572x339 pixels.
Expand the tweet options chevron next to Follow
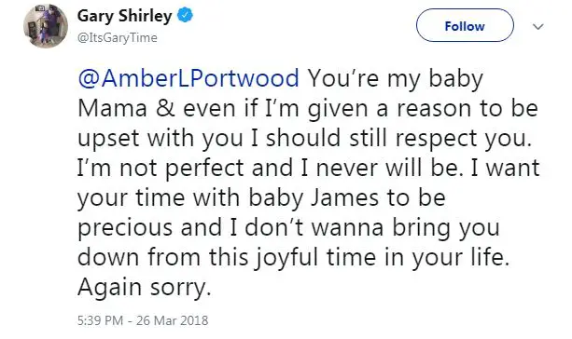[538, 27]
